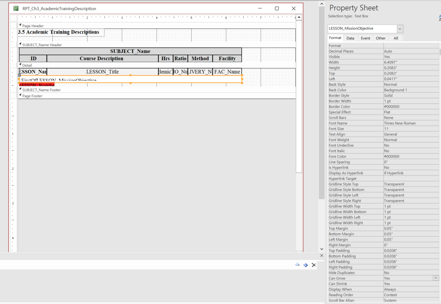The width and height of the screenshot is (441, 304).
Task: Open the Can Grow property dropdown
Action: pos(435,278)
